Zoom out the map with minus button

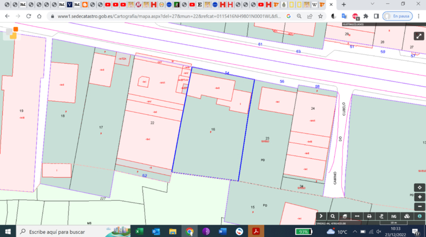(420, 207)
